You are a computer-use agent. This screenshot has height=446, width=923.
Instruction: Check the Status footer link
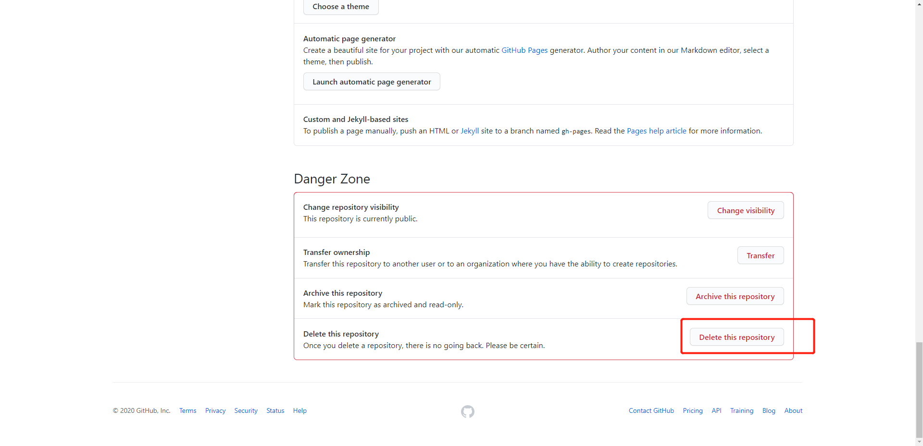click(x=275, y=411)
